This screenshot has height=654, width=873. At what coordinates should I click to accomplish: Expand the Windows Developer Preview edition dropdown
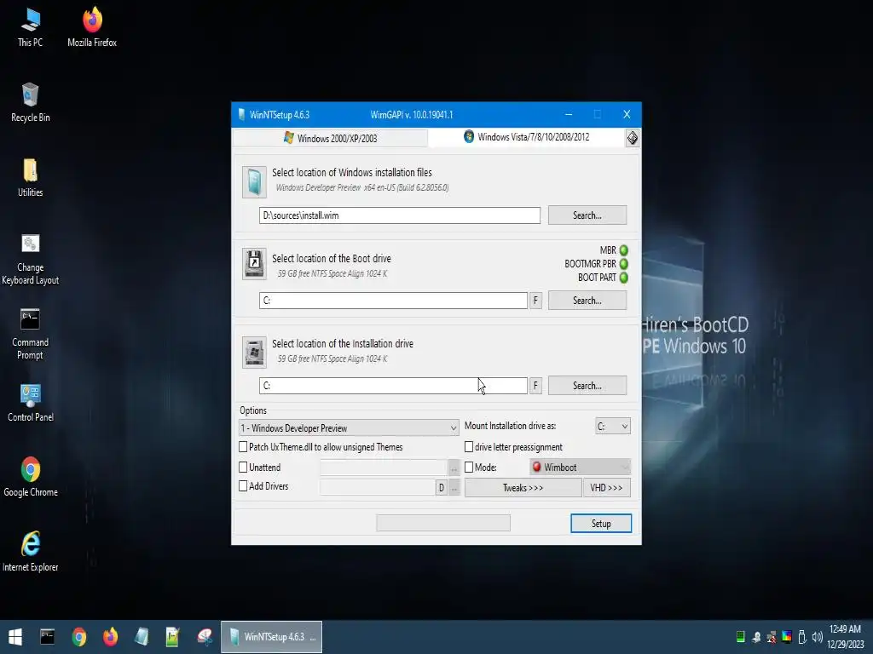[x=349, y=427]
